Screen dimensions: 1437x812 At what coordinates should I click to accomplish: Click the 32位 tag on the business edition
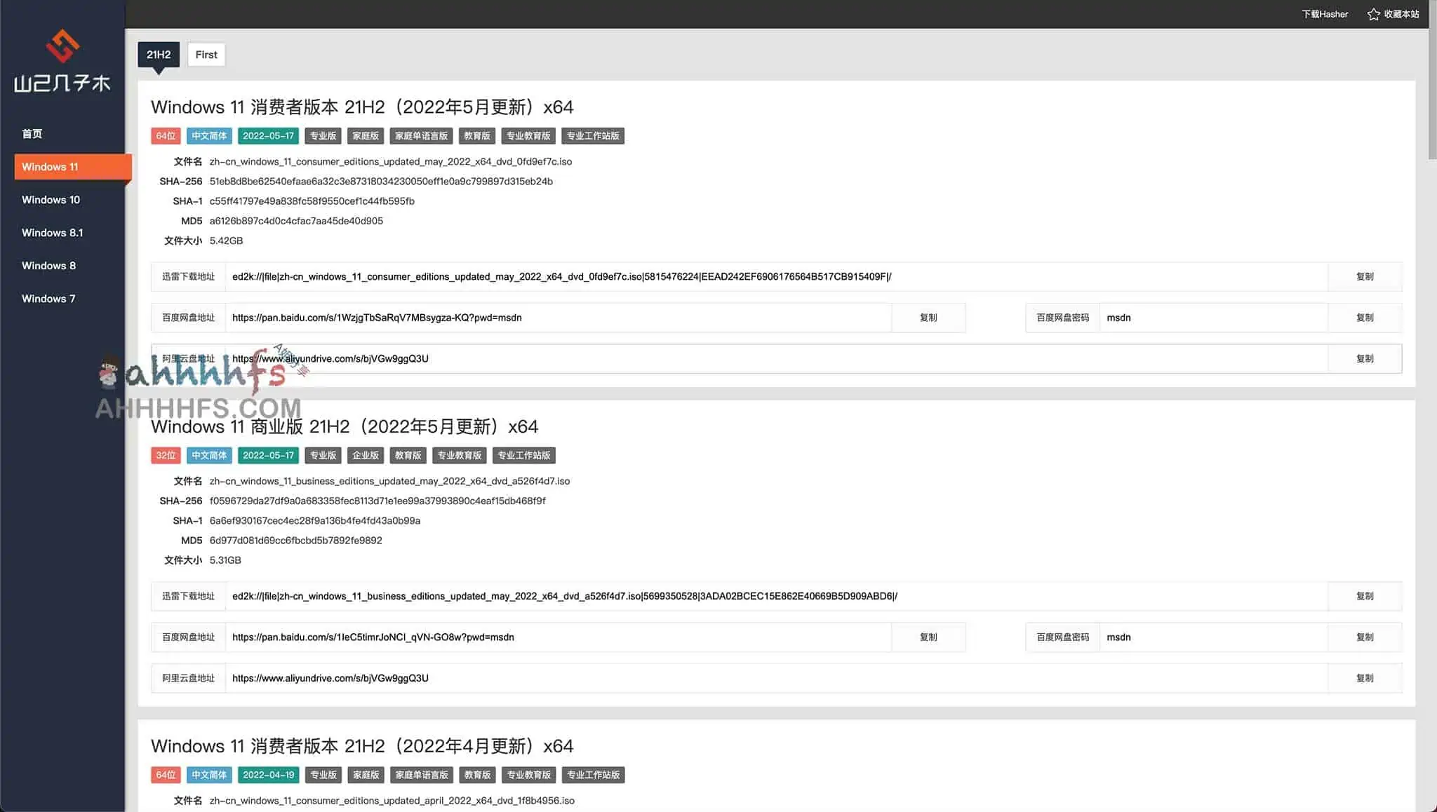[x=165, y=455]
